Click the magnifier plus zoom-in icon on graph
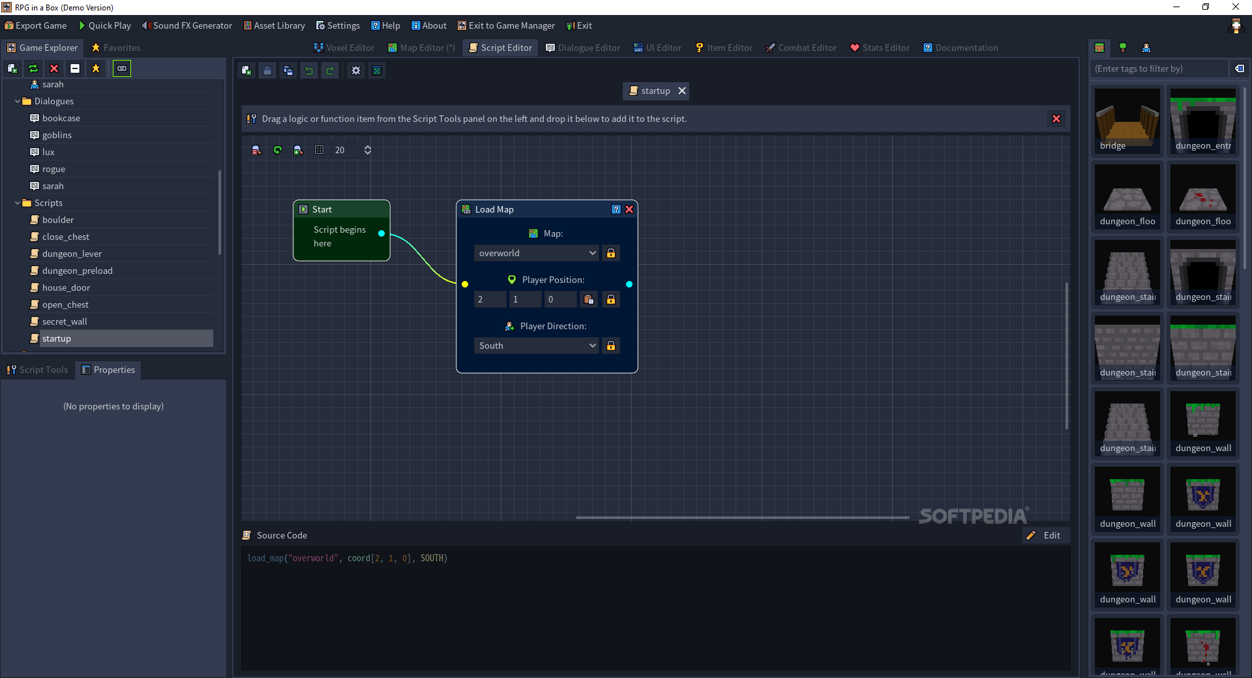Image resolution: width=1252 pixels, height=678 pixels. pos(298,150)
